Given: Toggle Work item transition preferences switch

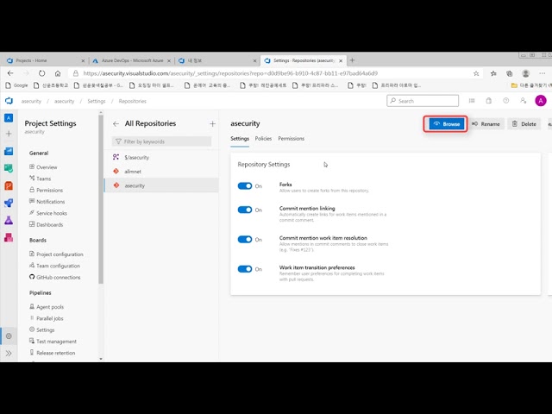Looking at the screenshot, I should point(245,269).
